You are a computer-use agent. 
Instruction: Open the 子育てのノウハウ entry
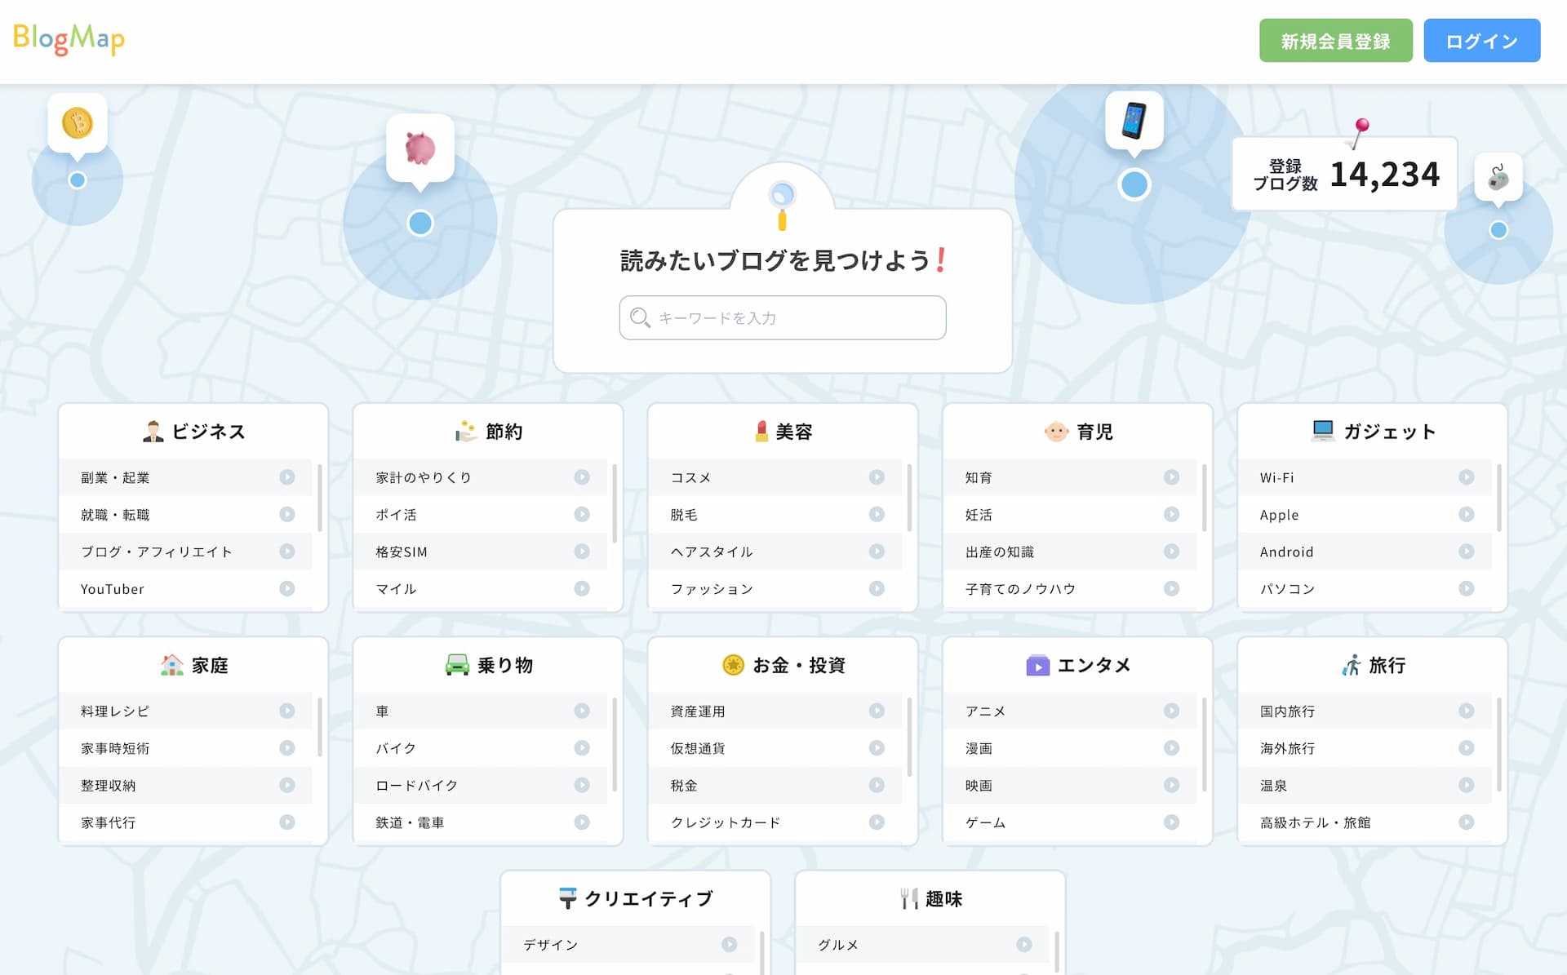[1020, 589]
